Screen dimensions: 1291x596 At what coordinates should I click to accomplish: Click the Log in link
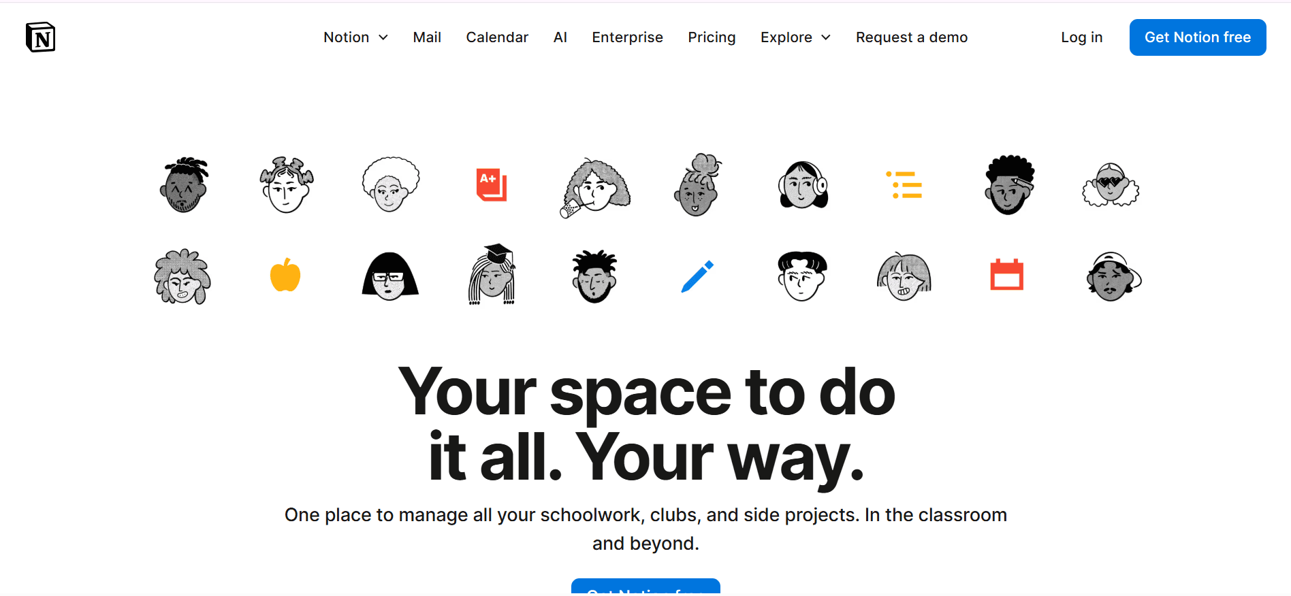pyautogui.click(x=1081, y=37)
